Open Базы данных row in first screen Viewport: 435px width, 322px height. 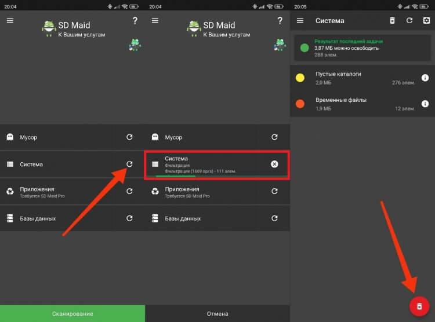tap(72, 218)
